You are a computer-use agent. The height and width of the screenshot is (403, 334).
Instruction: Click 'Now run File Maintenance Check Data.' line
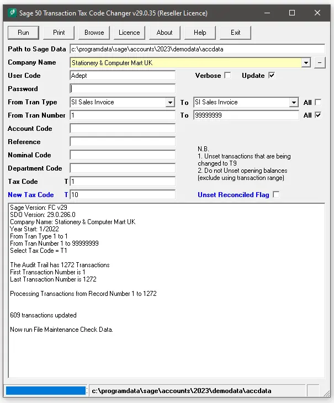pyautogui.click(x=61, y=330)
